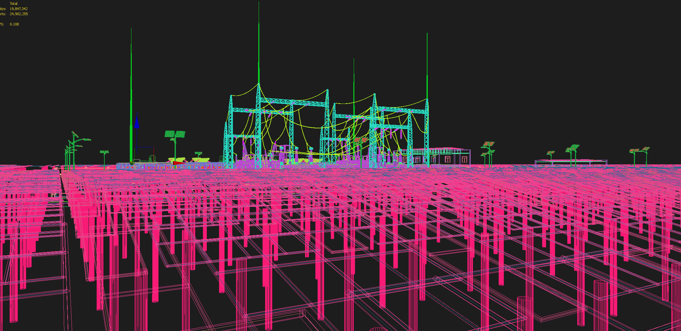Click the red X-axis gizmo arrow
The height and width of the screenshot is (331, 681).
[x=179, y=163]
